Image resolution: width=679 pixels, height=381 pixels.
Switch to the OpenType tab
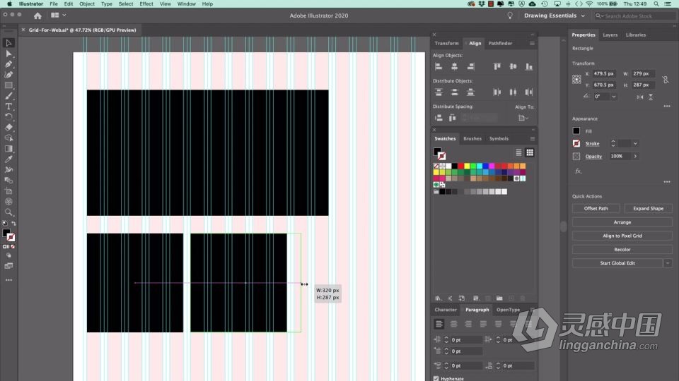click(508, 310)
